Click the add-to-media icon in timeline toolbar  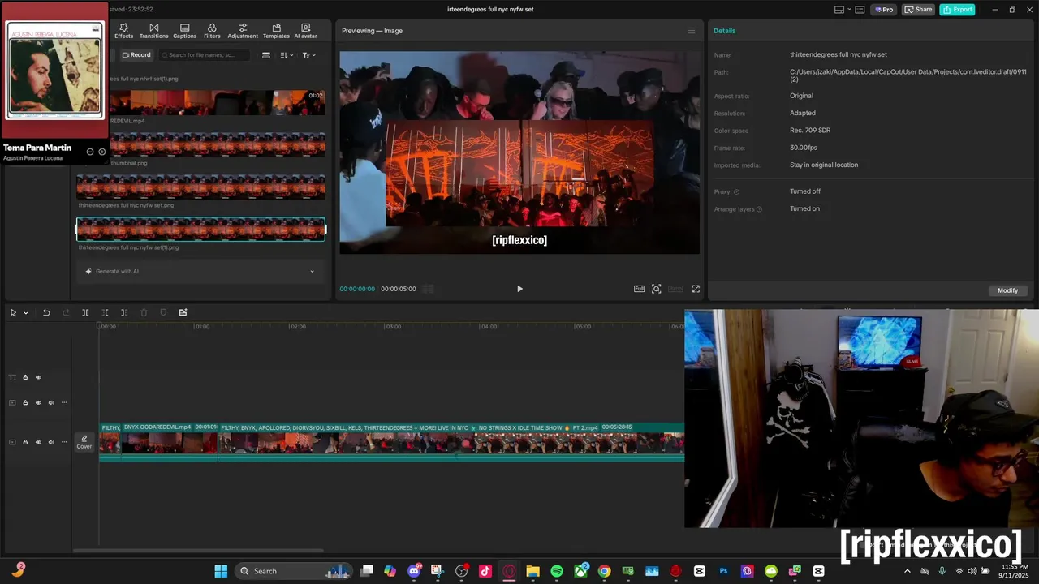(x=183, y=312)
